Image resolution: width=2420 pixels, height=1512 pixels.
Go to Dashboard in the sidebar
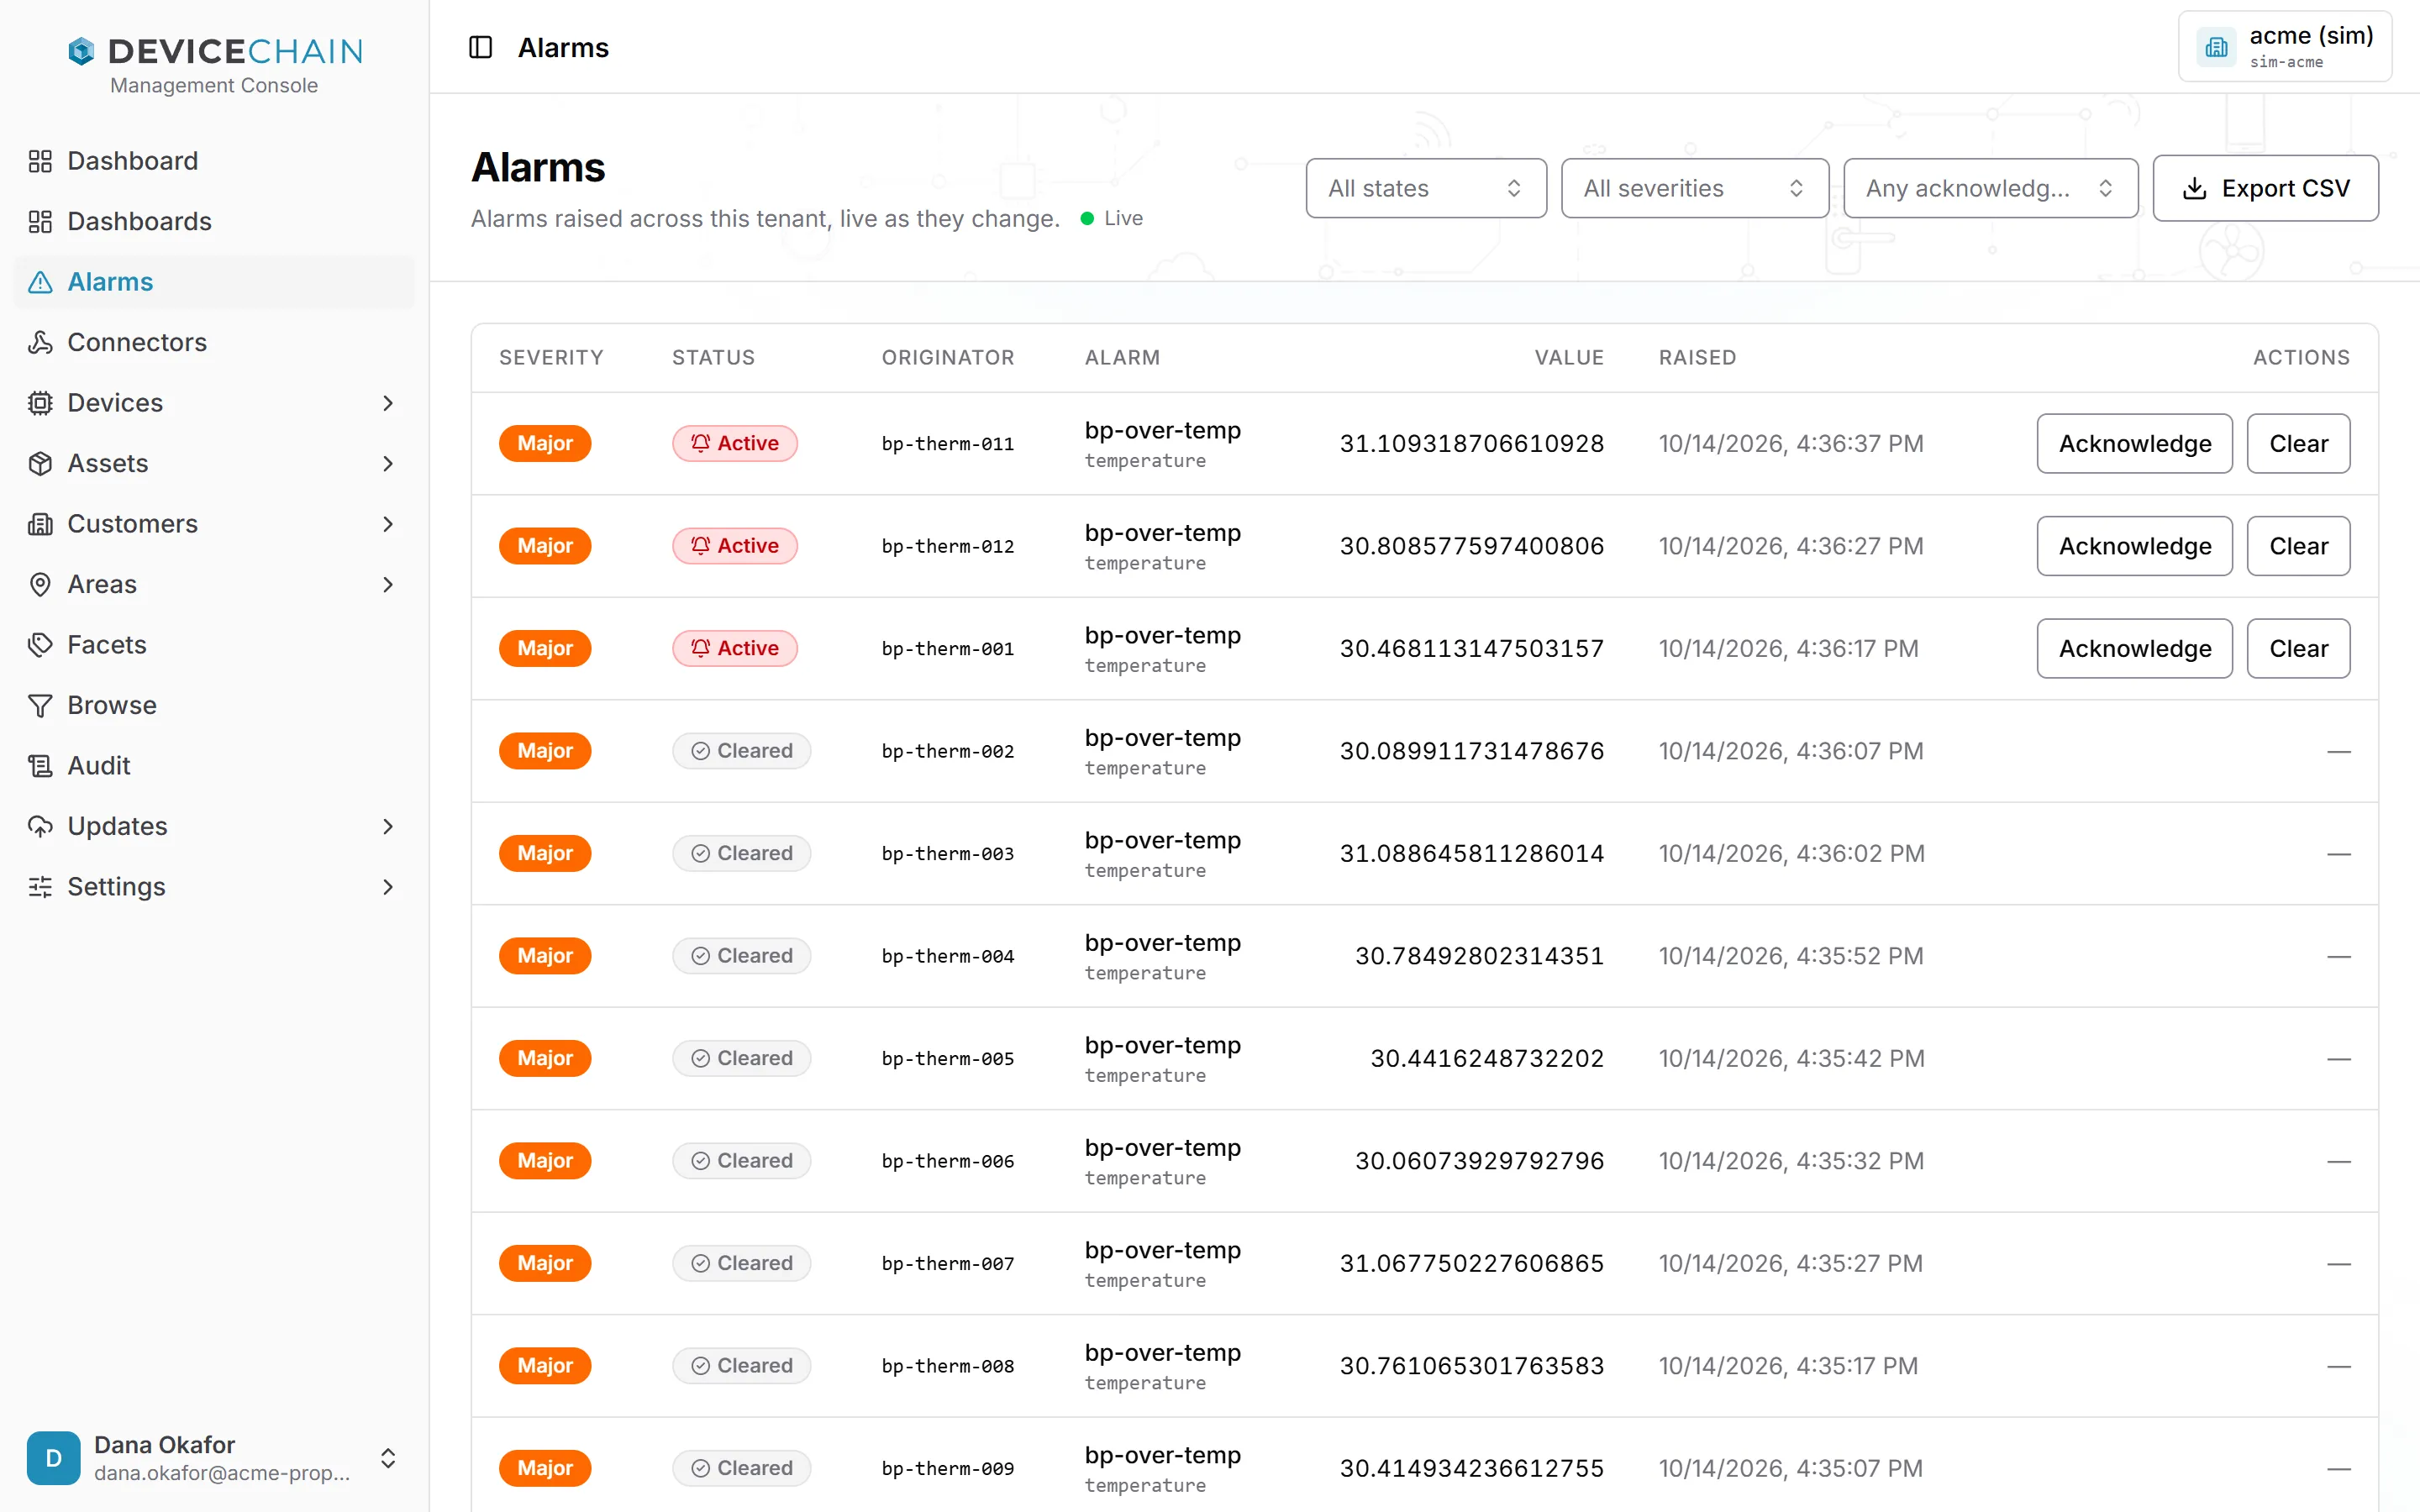pos(214,161)
